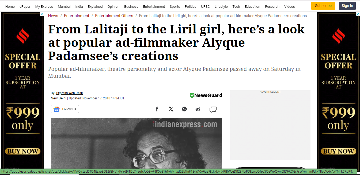Click the Sign In button
The width and height of the screenshot is (360, 175).
click(347, 6)
